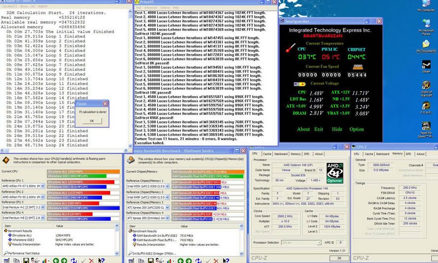Click Hide in SmartGuardian
438x263 pixels.
(337, 129)
